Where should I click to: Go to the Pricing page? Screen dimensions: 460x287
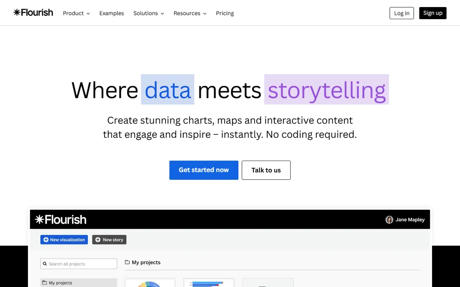pos(225,13)
